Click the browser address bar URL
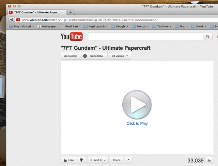 pos(89,20)
